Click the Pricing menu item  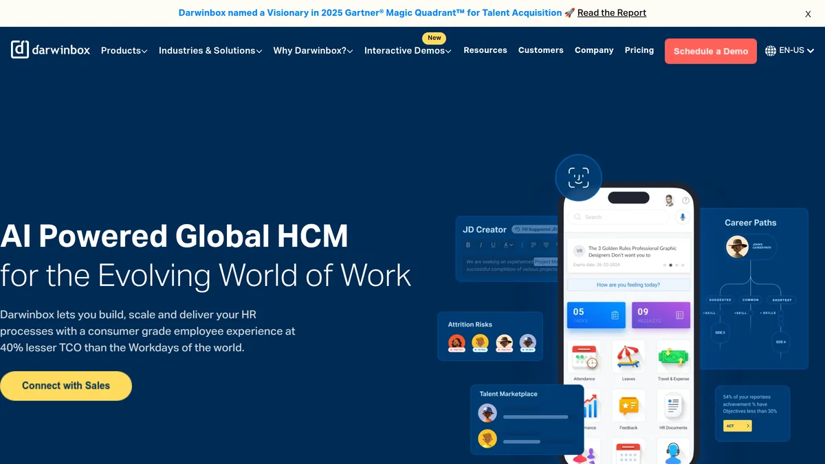[639, 50]
